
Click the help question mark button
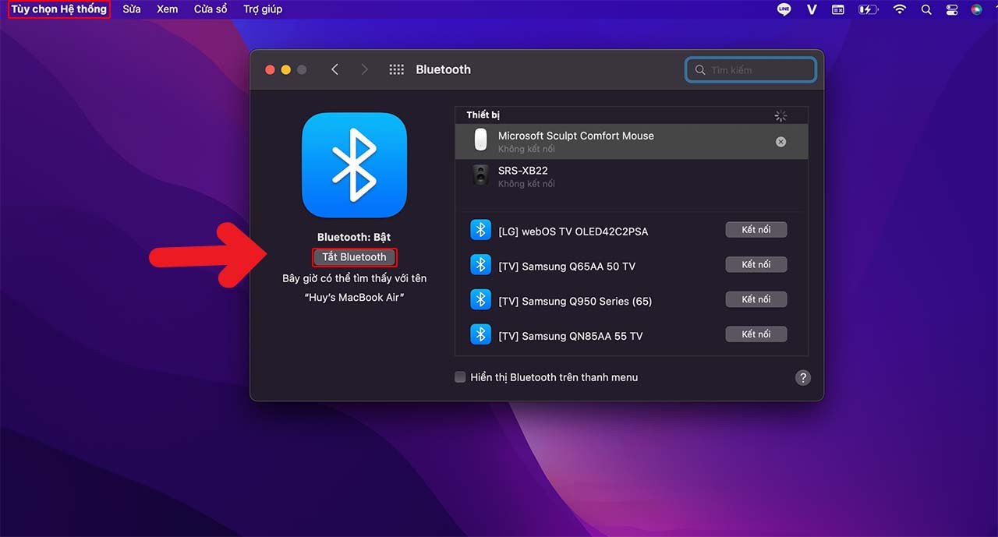[802, 377]
